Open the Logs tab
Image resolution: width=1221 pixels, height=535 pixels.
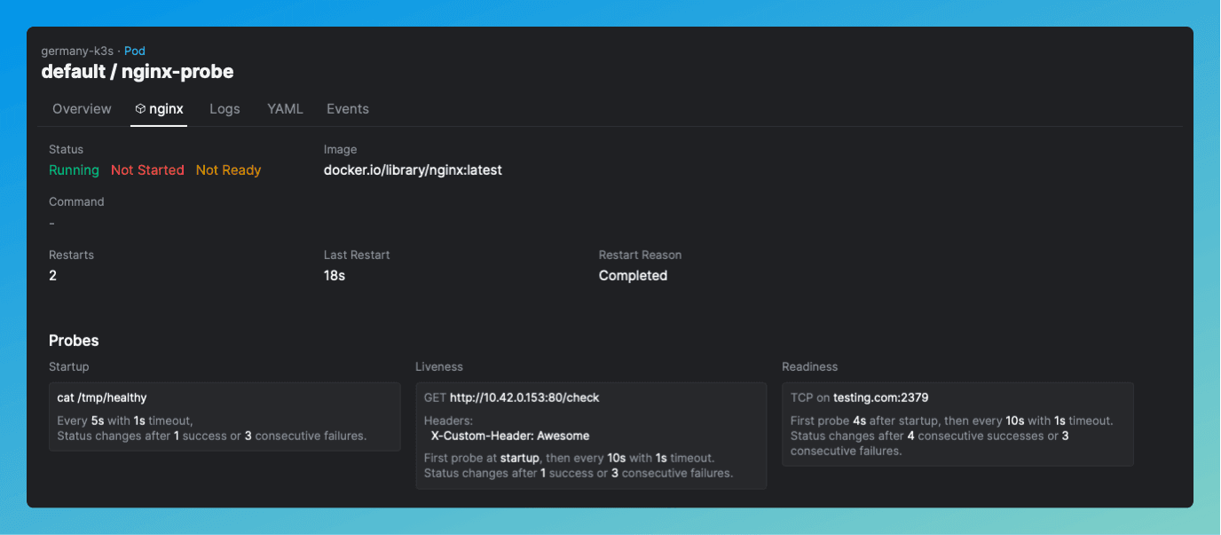point(225,109)
